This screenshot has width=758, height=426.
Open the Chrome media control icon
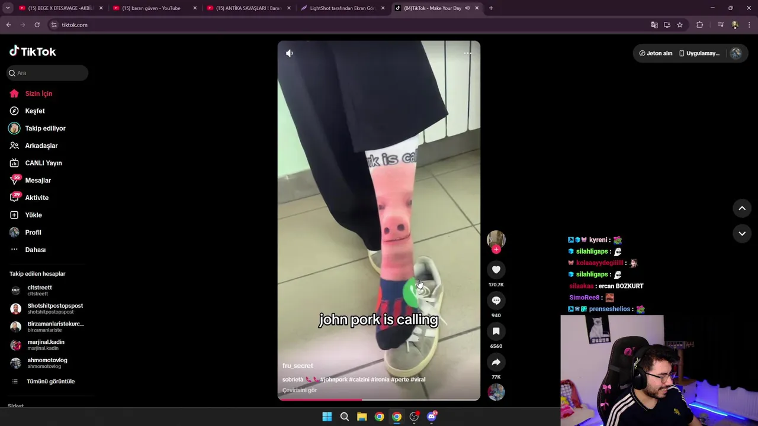tap(721, 25)
